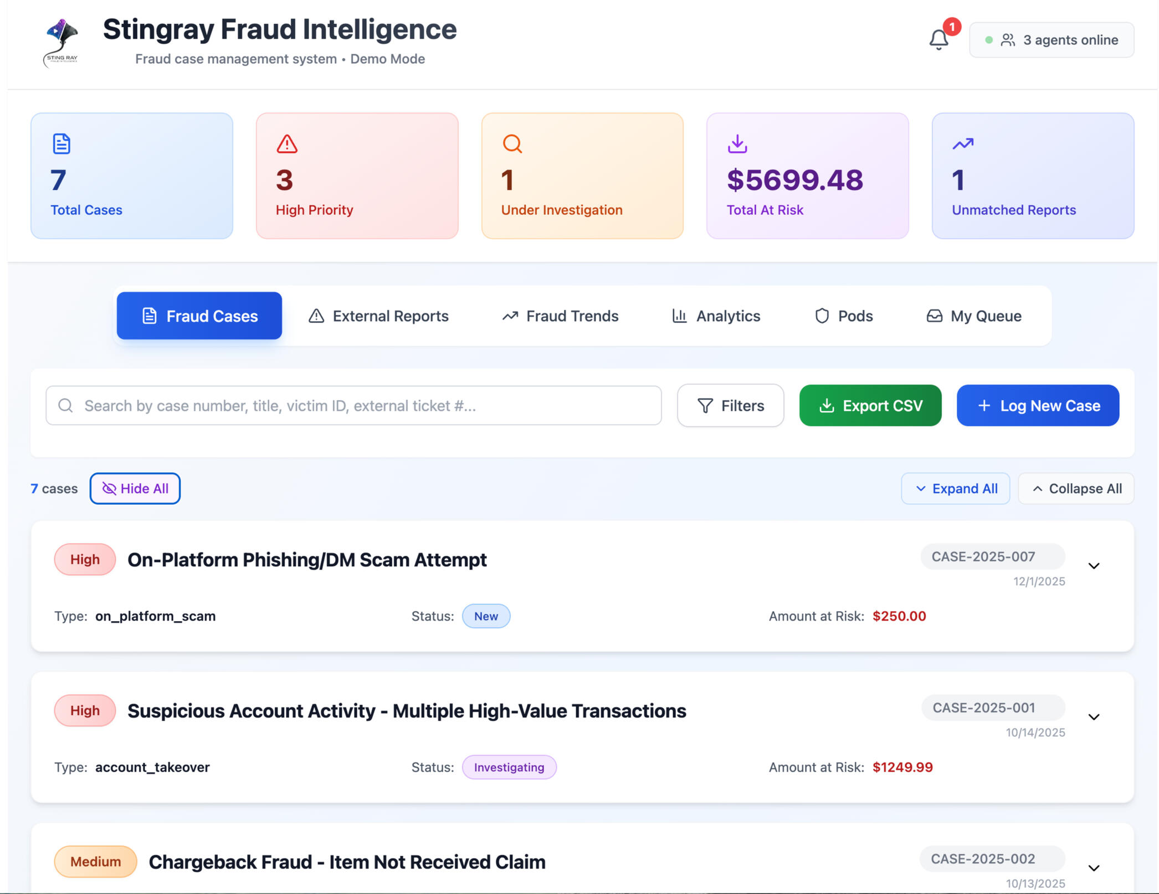Click the Under Investigation magnifier icon
Viewport: 1159px width, 894px height.
pos(512,144)
